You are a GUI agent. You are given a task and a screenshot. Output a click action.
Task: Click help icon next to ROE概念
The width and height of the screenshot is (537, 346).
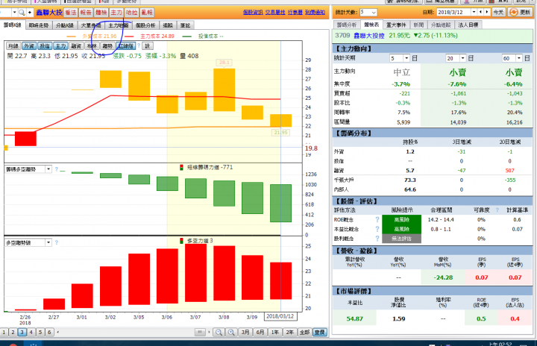pos(377,219)
